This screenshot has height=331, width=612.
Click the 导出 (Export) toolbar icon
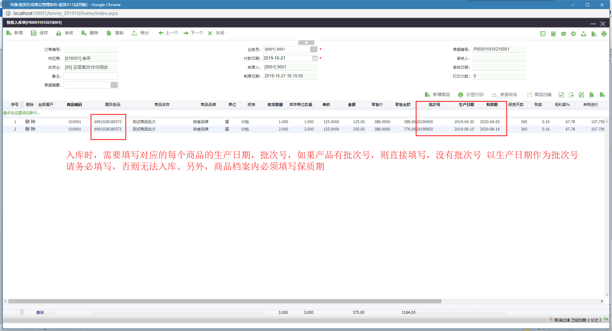coord(134,33)
